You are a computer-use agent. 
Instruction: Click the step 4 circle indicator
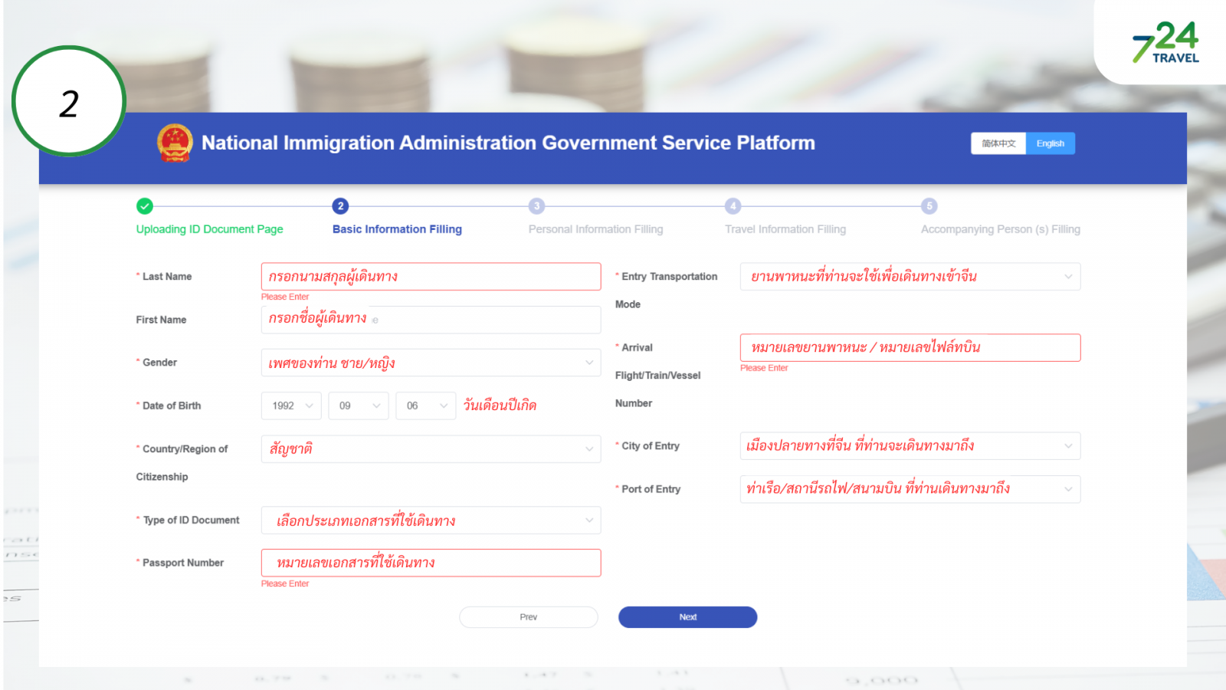click(733, 206)
